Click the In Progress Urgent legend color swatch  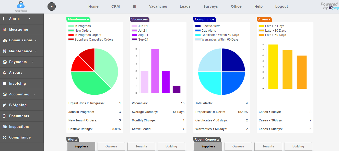click(x=71, y=35)
